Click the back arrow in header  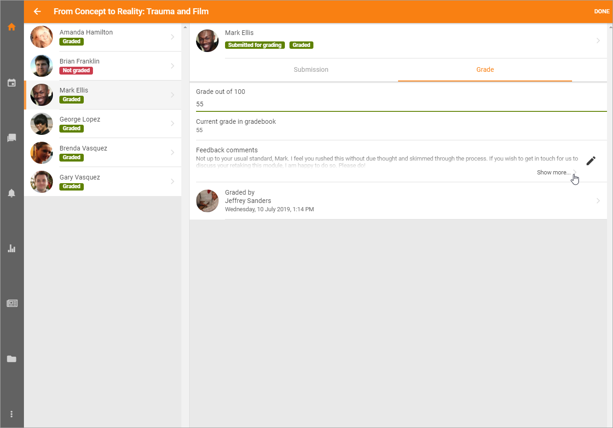click(37, 12)
